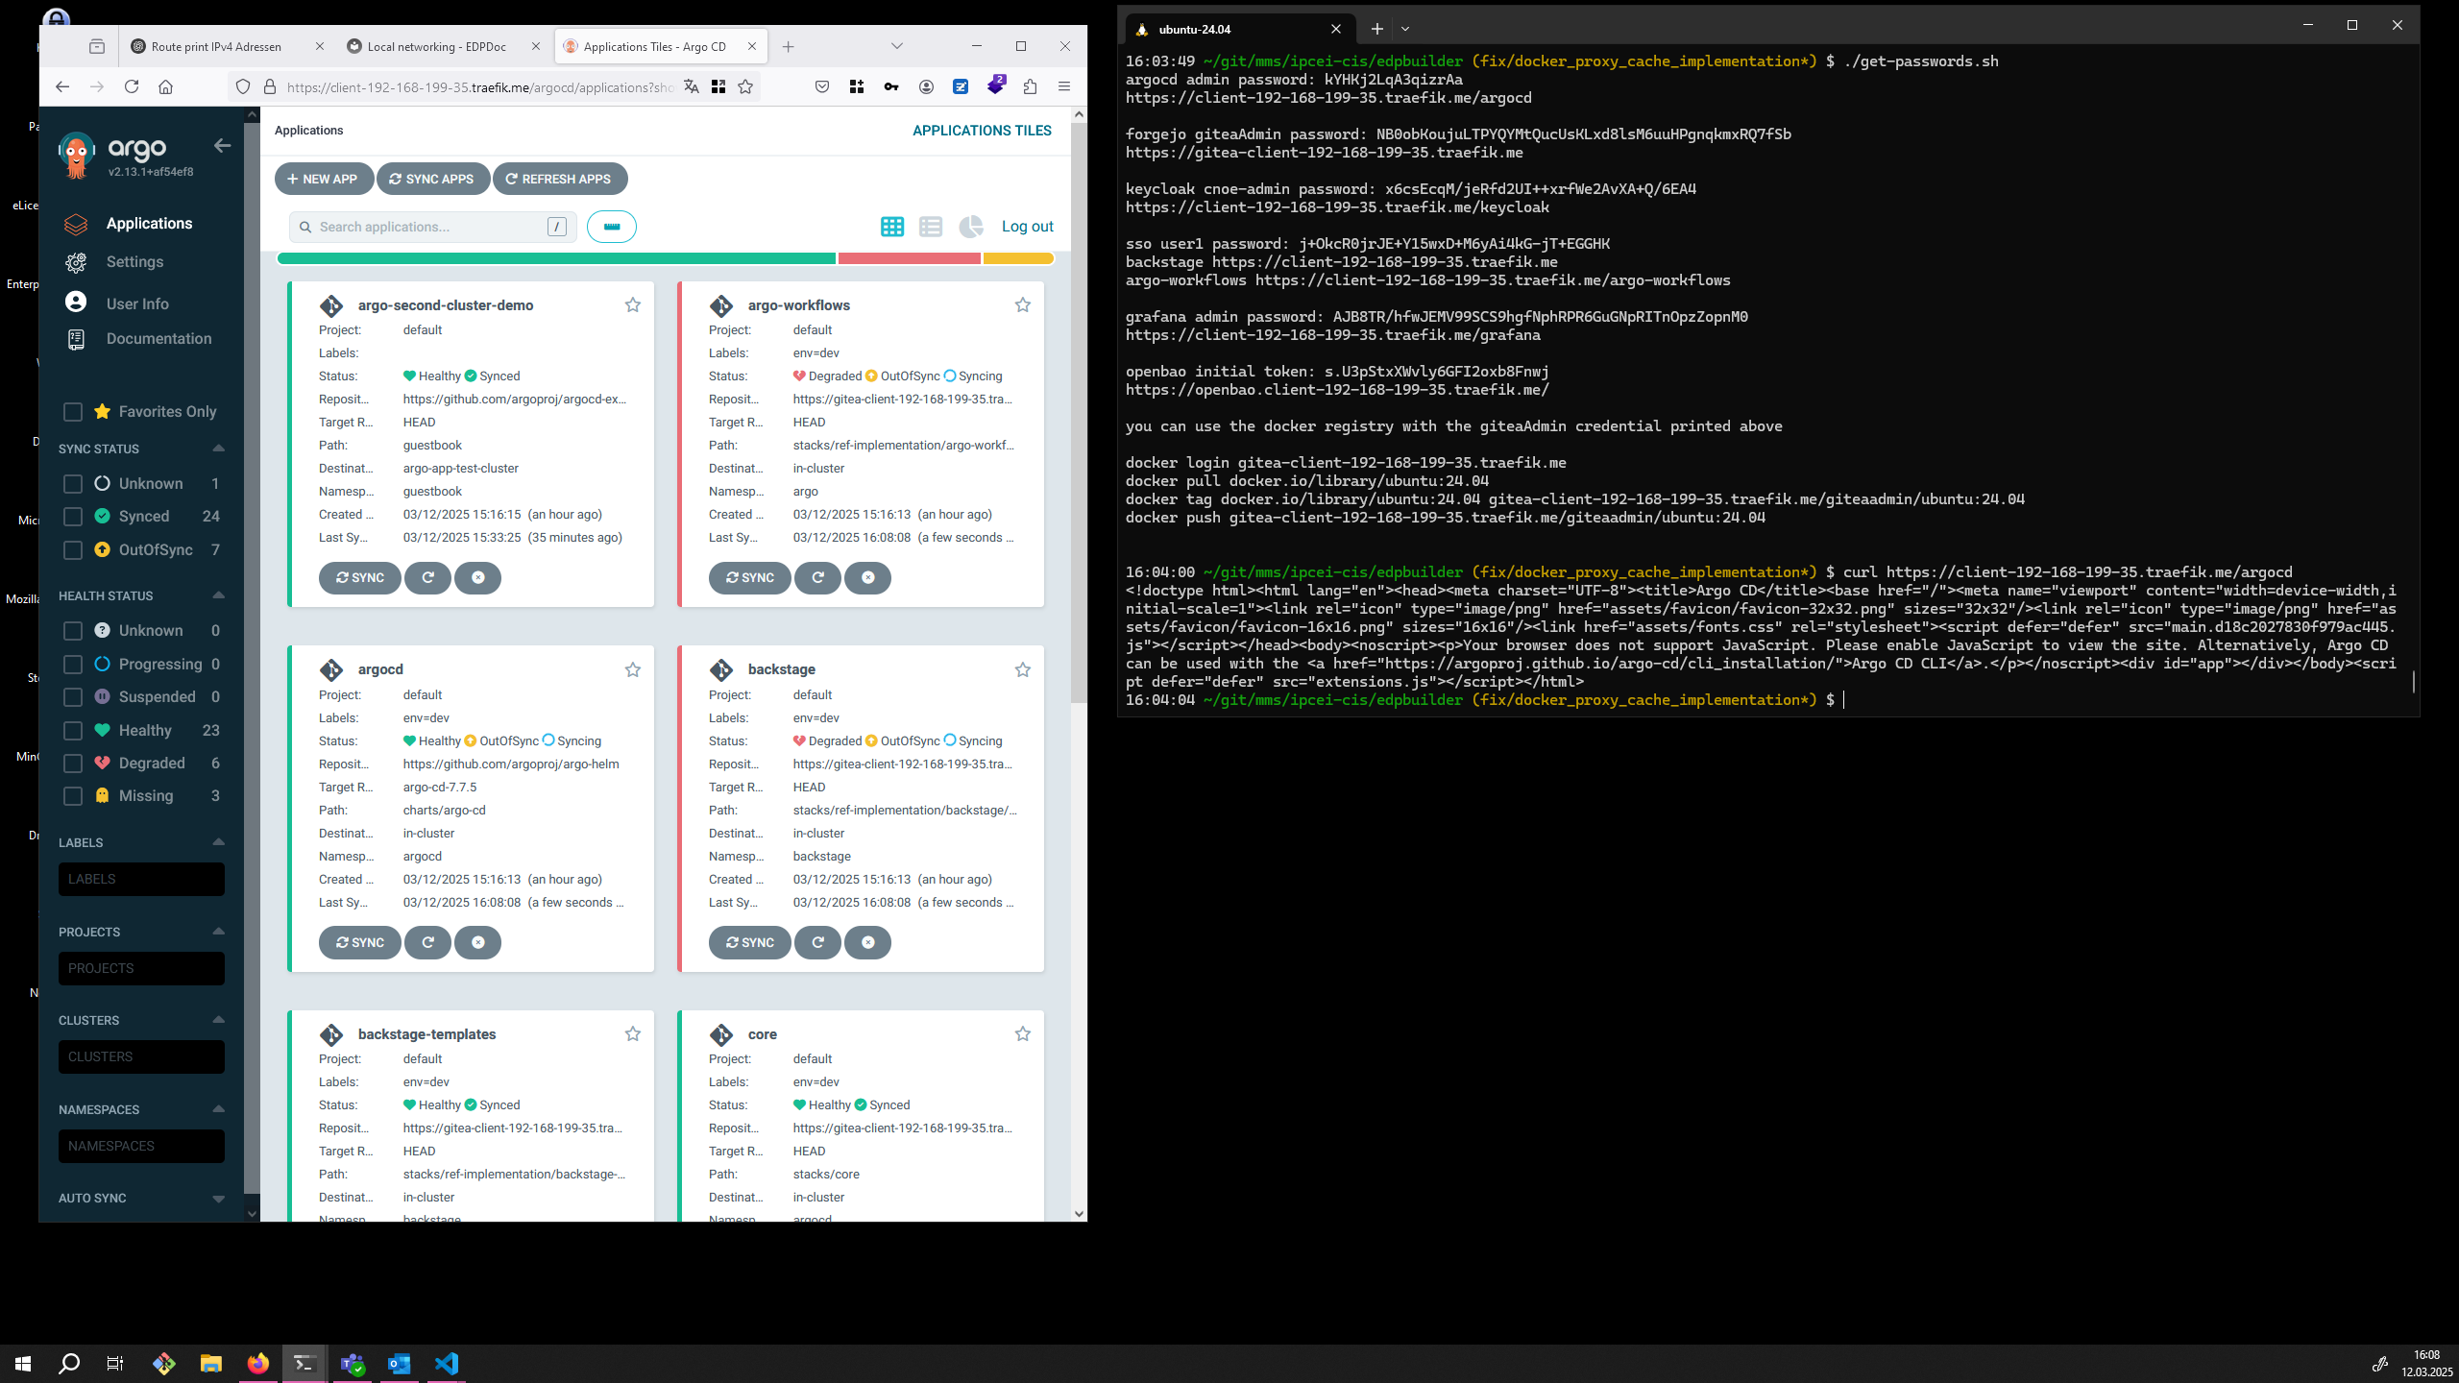Focus the Search applications field
Image resolution: width=2459 pixels, height=1383 pixels.
432,227
